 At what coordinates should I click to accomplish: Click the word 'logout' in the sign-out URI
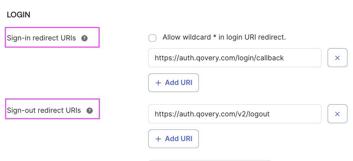pos(259,114)
